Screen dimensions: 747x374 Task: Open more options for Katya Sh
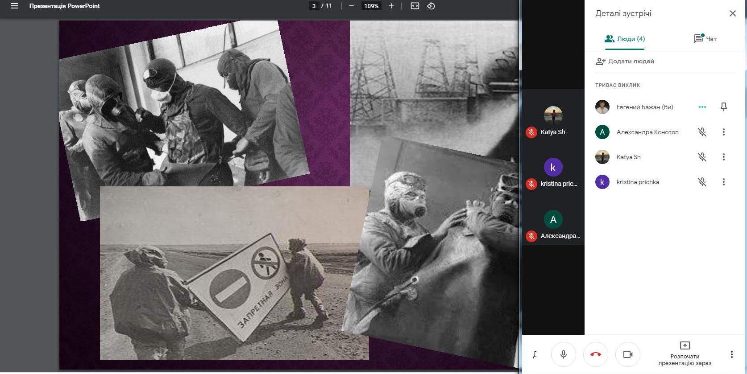tap(724, 157)
